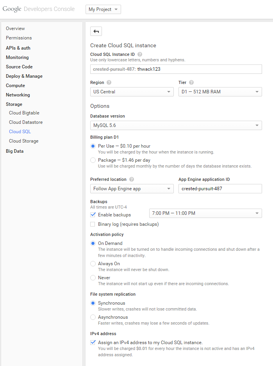Viewport: 273px width, 366px height.
Task: Open Permissions in the sidebar
Action: (19, 38)
